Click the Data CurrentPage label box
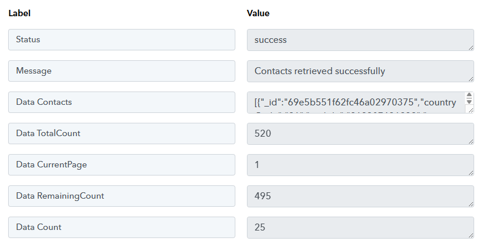Image resolution: width=484 pixels, height=245 pixels. coord(122,165)
